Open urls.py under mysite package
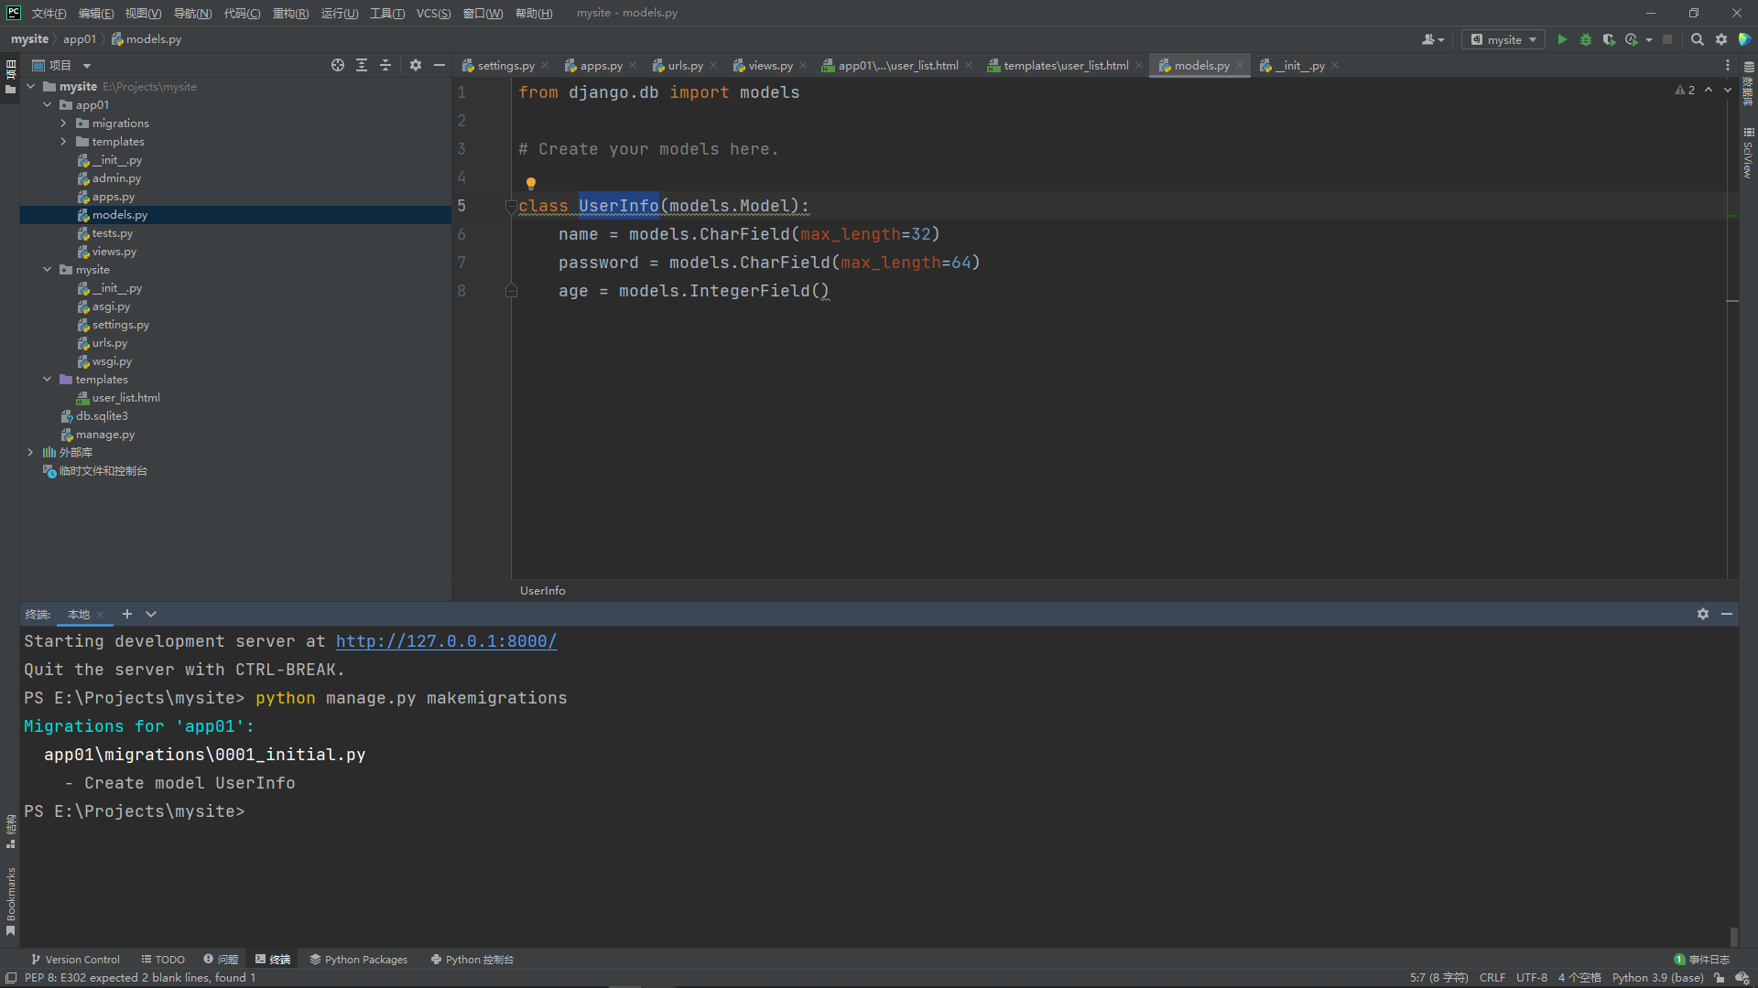This screenshot has width=1758, height=988. tap(109, 343)
